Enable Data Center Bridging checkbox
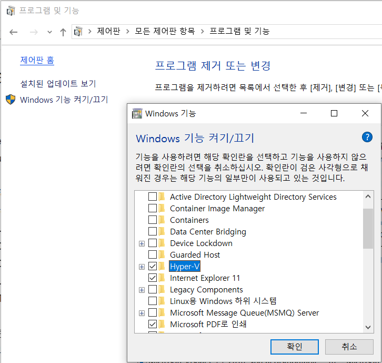 click(x=153, y=231)
